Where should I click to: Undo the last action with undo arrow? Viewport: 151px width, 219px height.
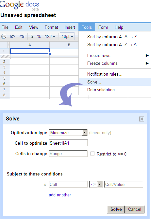pos(13,36)
